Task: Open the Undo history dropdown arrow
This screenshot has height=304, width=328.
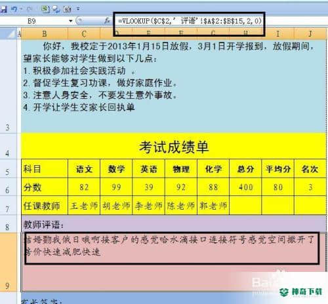Action: (21, 9)
